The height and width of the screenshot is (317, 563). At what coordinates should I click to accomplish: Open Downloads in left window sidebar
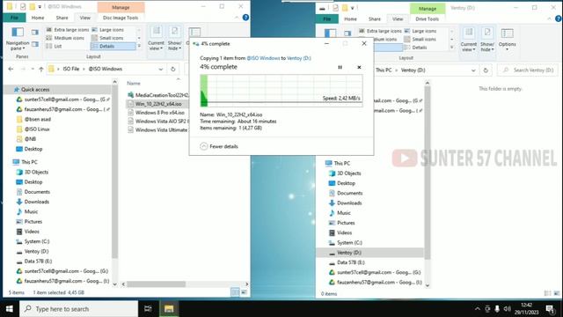click(x=36, y=202)
